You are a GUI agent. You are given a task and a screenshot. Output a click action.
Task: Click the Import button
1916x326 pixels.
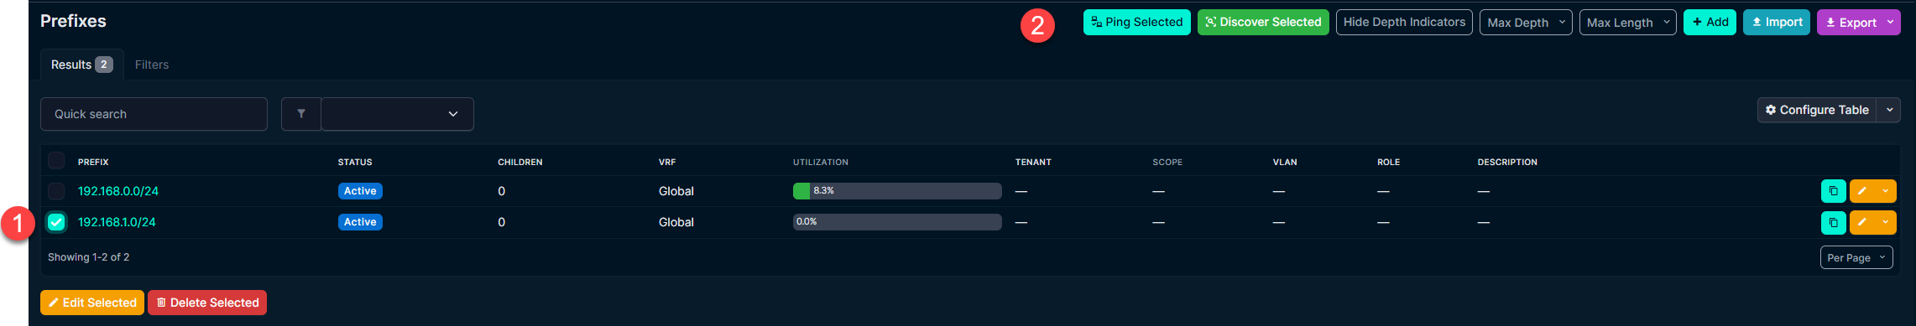pos(1777,23)
